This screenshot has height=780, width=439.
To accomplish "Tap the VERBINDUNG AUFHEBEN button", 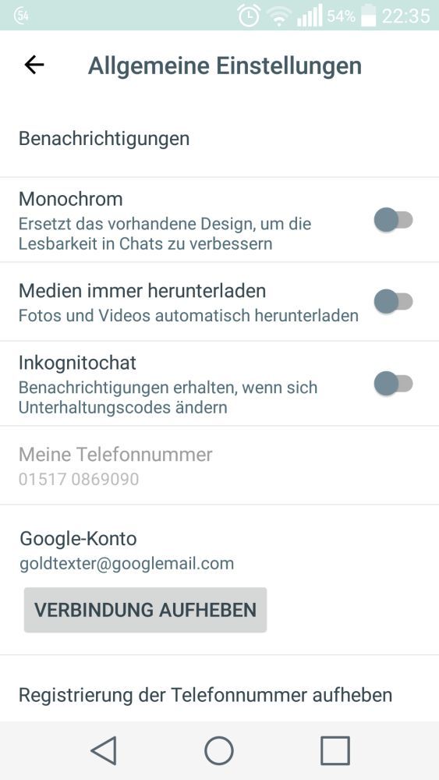I will [145, 610].
